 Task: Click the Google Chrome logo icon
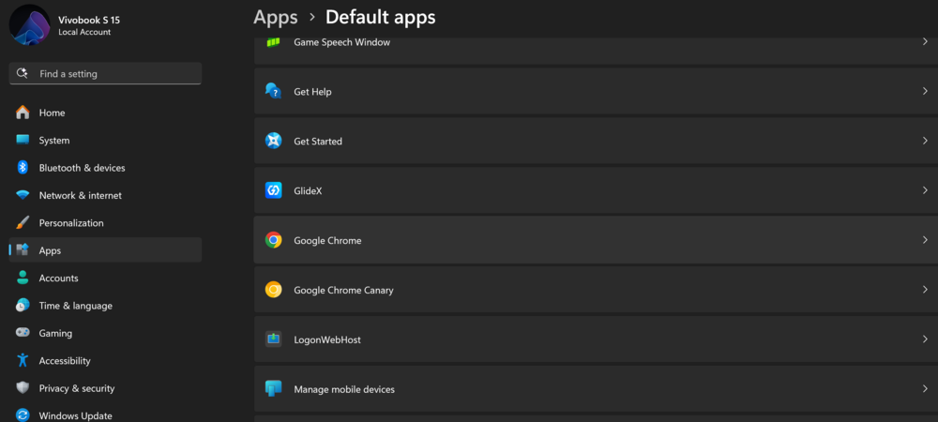[273, 240]
